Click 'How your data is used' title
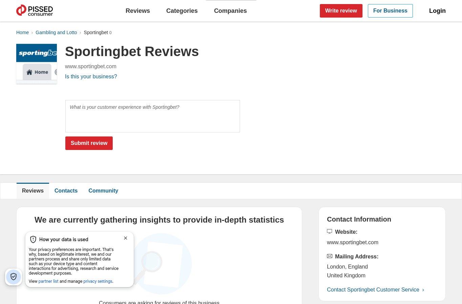462x304 pixels. pyautogui.click(x=64, y=239)
